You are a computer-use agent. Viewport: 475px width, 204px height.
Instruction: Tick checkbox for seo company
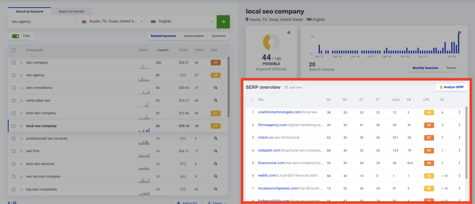13,63
